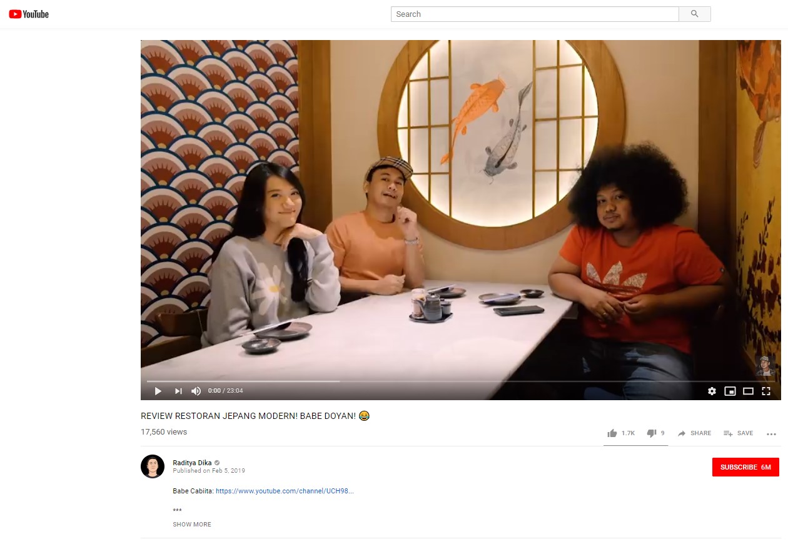Image resolution: width=788 pixels, height=549 pixels.
Task: Click the Next video button
Action: point(178,391)
